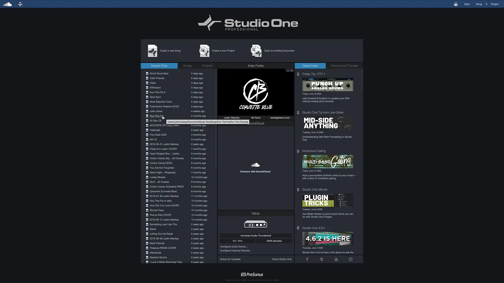This screenshot has width=504, height=283.
Task: Switch to the Projects tab
Action: pos(207,66)
